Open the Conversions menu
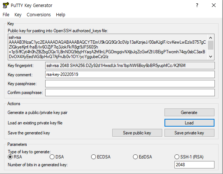 pos(39,15)
